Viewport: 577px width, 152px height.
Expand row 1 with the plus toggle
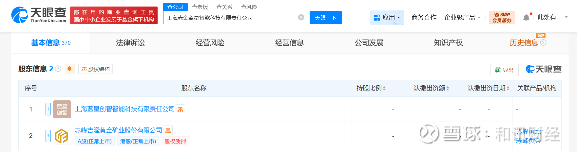coord(48,109)
